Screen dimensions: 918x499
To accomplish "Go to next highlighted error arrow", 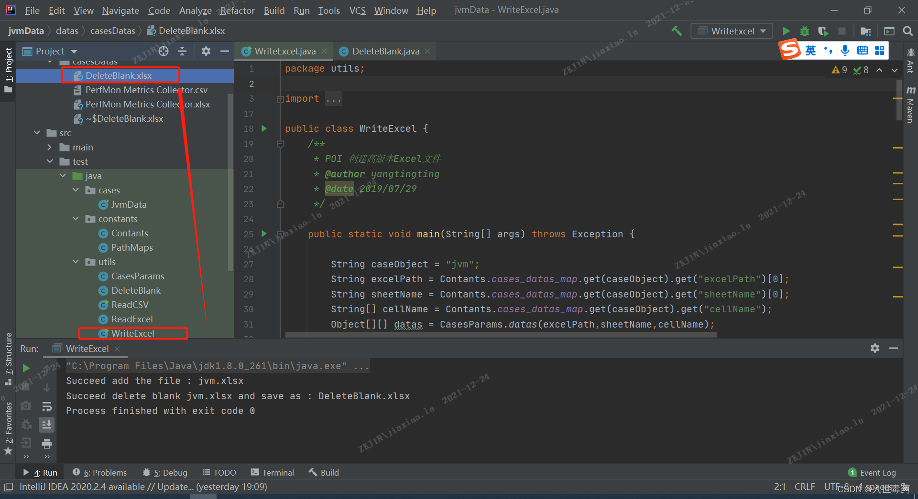I will [x=895, y=70].
